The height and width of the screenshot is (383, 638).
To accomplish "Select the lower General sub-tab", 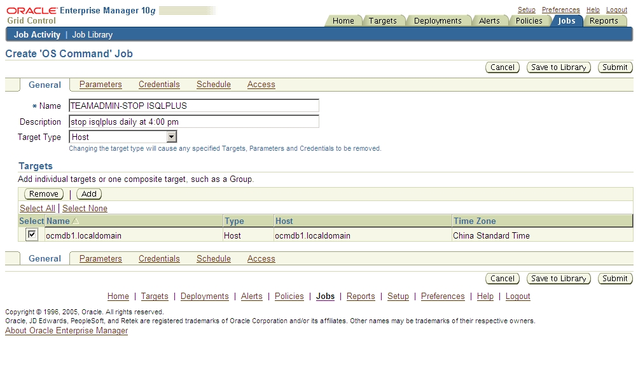I will tap(45, 258).
